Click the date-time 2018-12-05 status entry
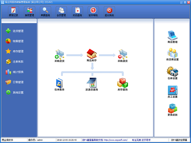 [x=67, y=140]
